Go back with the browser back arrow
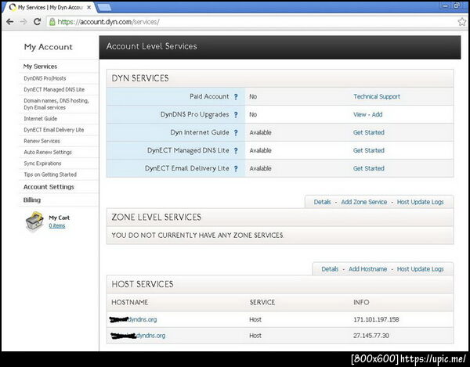The image size is (470, 367). click(x=10, y=22)
